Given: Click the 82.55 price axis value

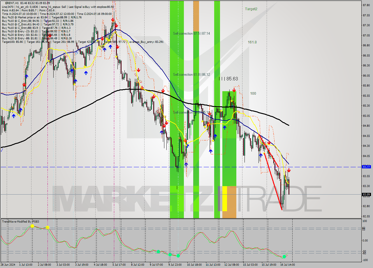Looking at the screenshot, I should pyautogui.click(x=366, y=216).
